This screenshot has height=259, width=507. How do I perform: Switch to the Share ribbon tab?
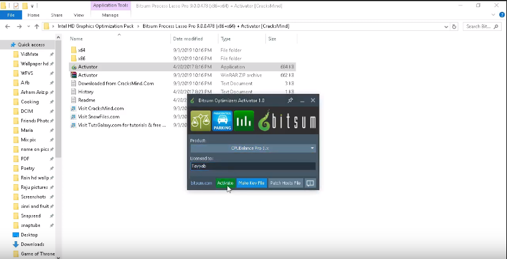[56, 15]
